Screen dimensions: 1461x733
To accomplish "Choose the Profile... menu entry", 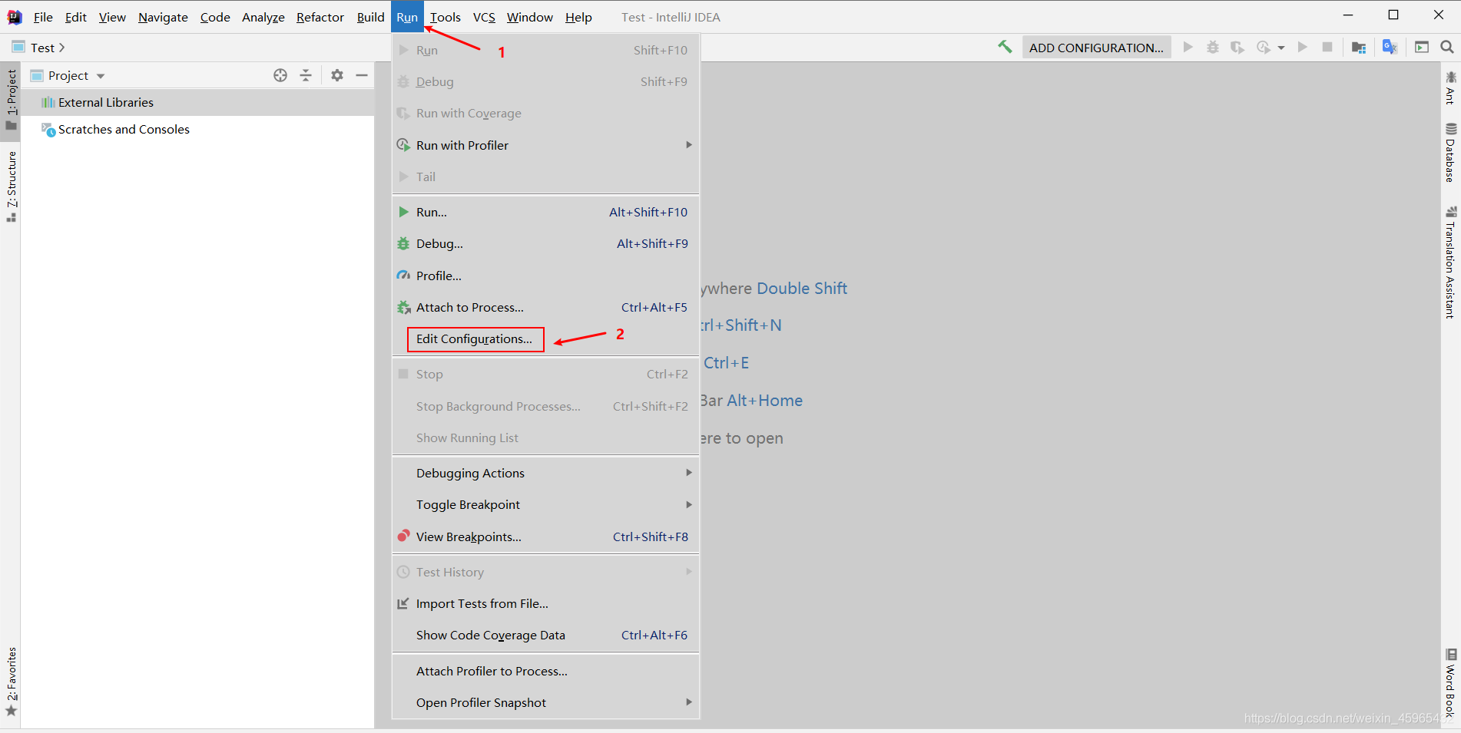I will click(x=545, y=276).
